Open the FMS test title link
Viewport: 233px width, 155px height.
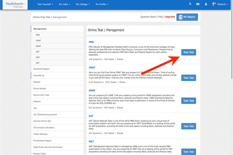pos(91,42)
